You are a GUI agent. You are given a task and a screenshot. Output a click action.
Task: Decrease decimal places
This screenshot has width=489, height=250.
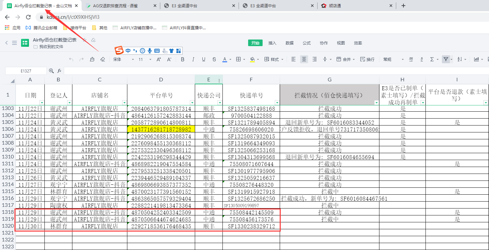pos(422,59)
